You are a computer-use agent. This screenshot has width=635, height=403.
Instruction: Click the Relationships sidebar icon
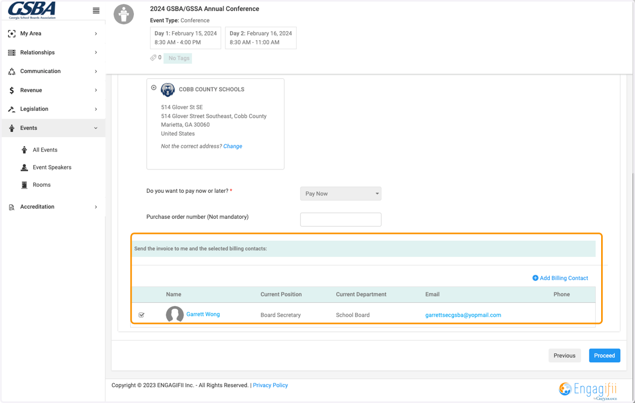[12, 52]
